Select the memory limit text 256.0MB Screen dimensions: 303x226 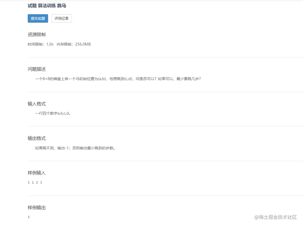(82, 44)
